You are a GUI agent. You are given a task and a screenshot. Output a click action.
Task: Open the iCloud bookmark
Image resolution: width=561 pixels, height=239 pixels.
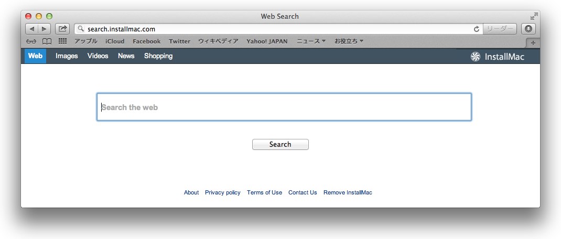115,41
